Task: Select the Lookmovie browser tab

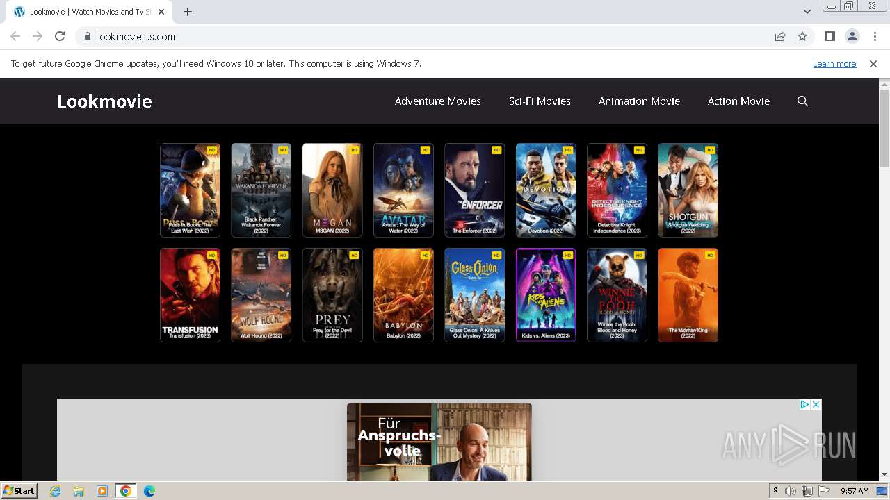Action: click(90, 12)
